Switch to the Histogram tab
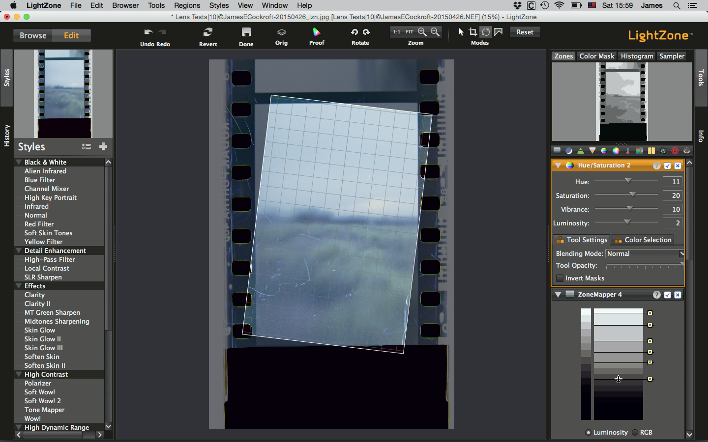The image size is (708, 442). pos(637,56)
